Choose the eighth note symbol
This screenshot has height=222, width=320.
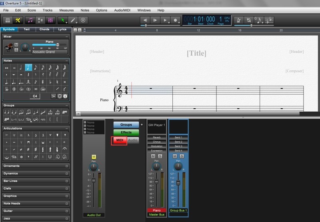pos(36,68)
